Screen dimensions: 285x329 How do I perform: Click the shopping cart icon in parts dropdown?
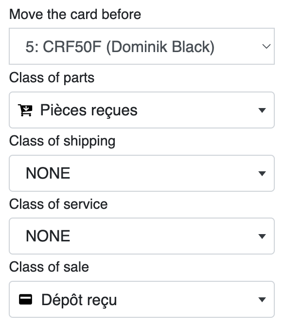pyautogui.click(x=25, y=110)
